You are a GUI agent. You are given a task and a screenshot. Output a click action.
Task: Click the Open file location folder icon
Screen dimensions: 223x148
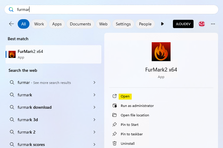point(115,115)
